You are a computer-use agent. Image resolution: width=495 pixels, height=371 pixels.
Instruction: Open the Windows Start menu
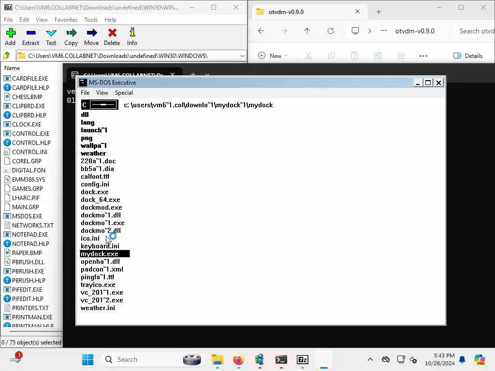click(x=87, y=359)
